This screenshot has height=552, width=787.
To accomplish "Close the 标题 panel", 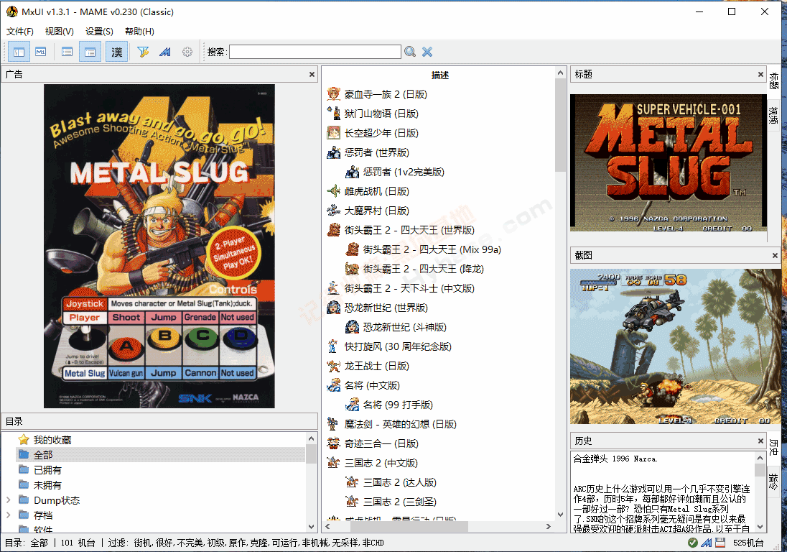I will 760,74.
